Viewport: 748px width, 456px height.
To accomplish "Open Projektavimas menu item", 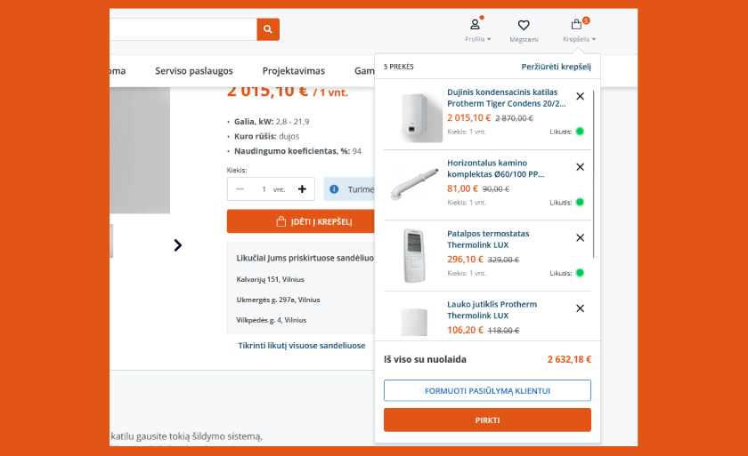I will point(293,71).
